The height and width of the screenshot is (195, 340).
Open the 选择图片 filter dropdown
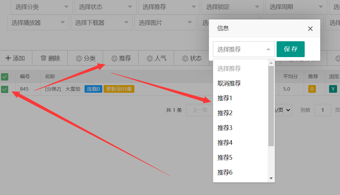click(165, 22)
